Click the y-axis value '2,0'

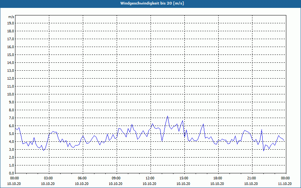[x=12, y=157]
